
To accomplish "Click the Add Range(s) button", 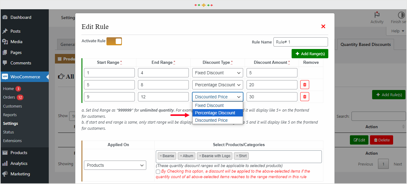I will [310, 53].
